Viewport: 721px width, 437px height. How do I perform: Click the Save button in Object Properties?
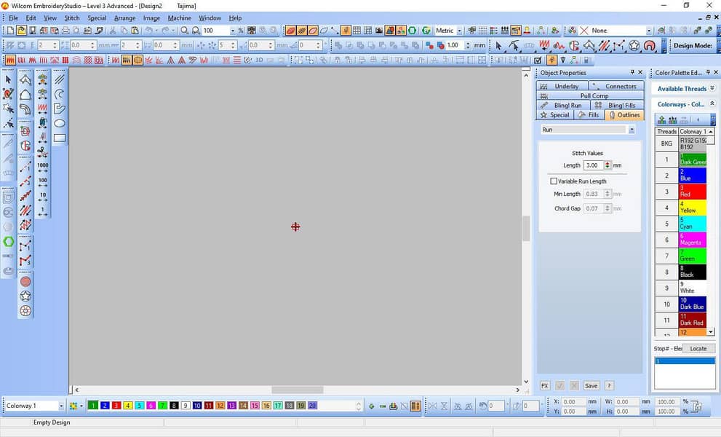tap(591, 386)
